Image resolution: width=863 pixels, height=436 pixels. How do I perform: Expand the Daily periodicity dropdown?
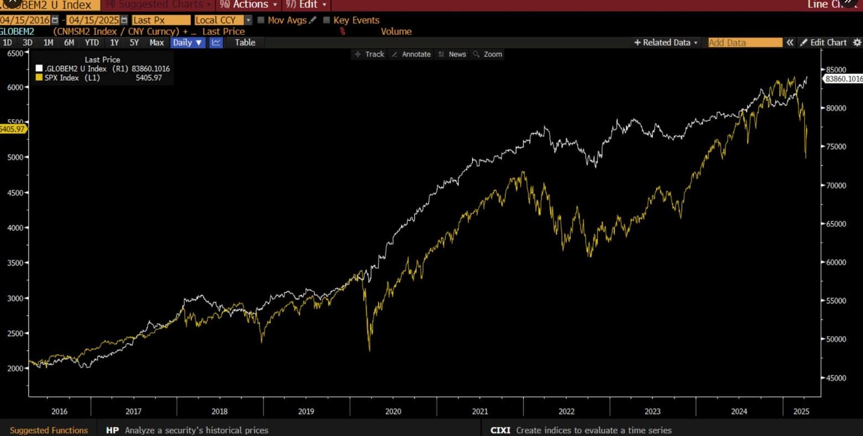[188, 43]
